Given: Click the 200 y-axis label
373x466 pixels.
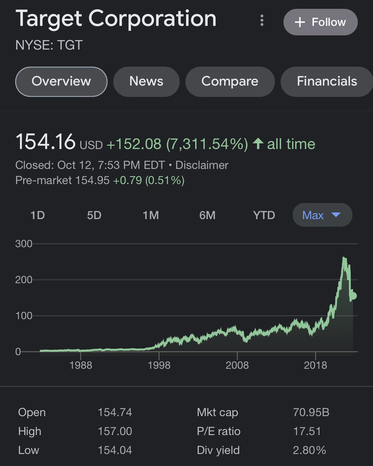Looking at the screenshot, I should pyautogui.click(x=24, y=280).
